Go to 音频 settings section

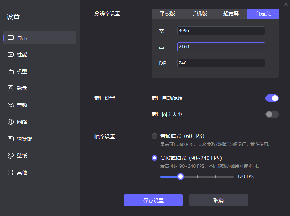40,105
